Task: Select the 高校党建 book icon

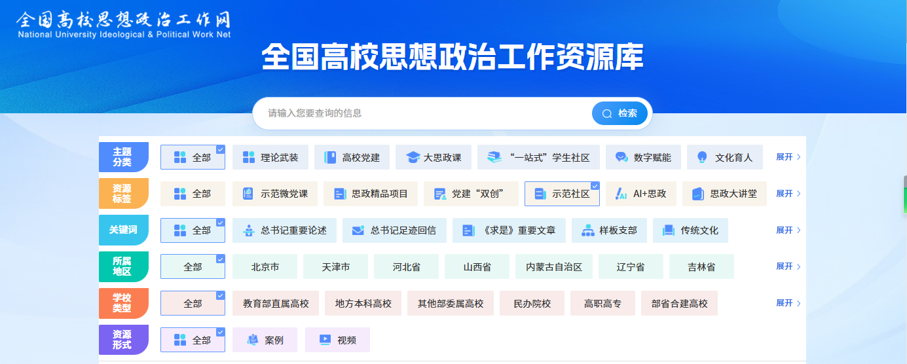Action: pos(330,157)
